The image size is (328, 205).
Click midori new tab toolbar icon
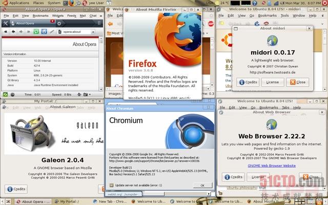[x=221, y=24]
